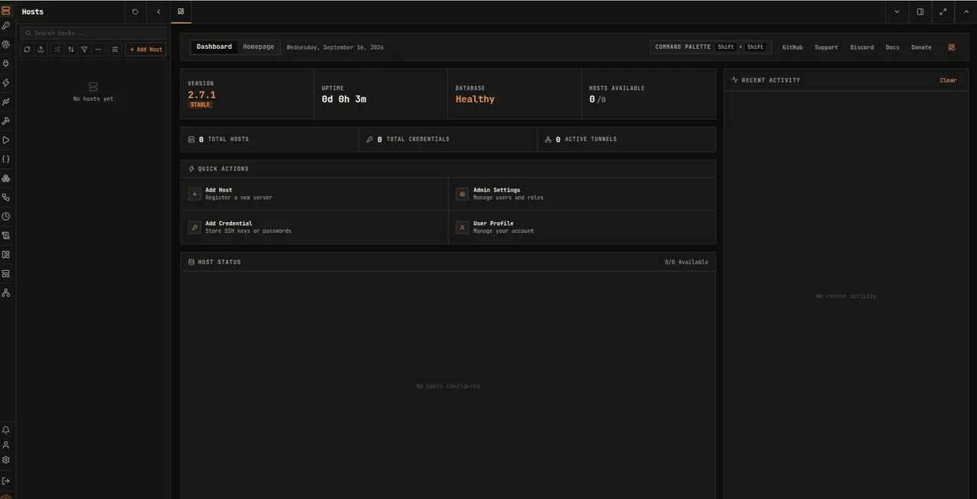Image resolution: width=977 pixels, height=499 pixels.
Task: Switch to the Dashboard tab
Action: pyautogui.click(x=214, y=47)
